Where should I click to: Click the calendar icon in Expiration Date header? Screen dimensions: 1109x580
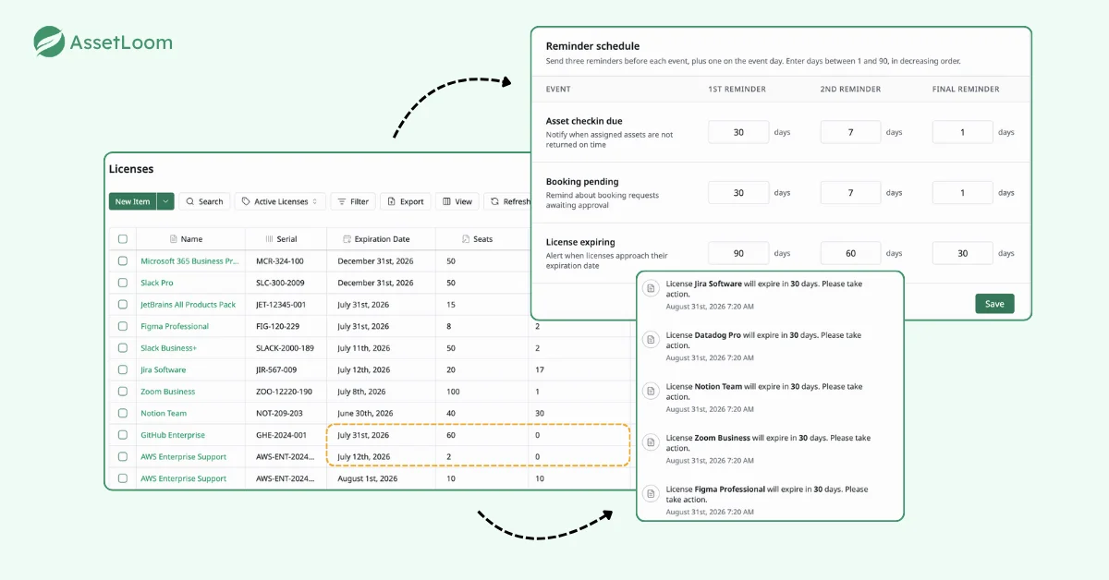(x=347, y=239)
